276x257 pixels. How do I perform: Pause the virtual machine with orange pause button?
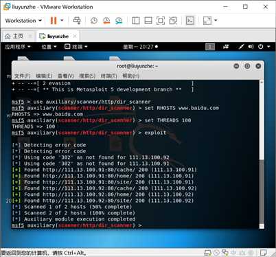[x=54, y=21]
